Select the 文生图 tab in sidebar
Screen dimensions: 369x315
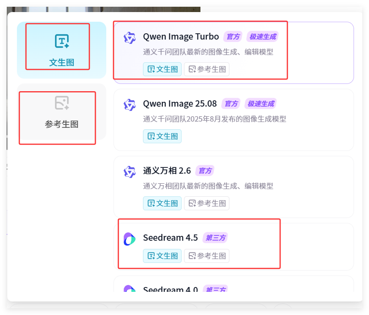[61, 50]
